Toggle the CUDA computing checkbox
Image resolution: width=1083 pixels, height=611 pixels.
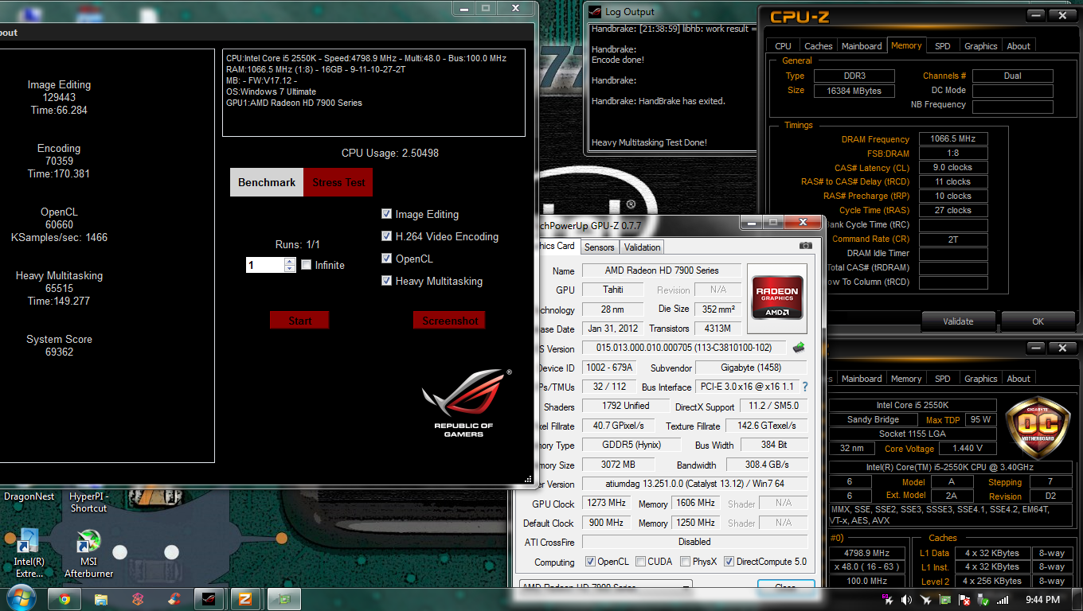(x=640, y=562)
